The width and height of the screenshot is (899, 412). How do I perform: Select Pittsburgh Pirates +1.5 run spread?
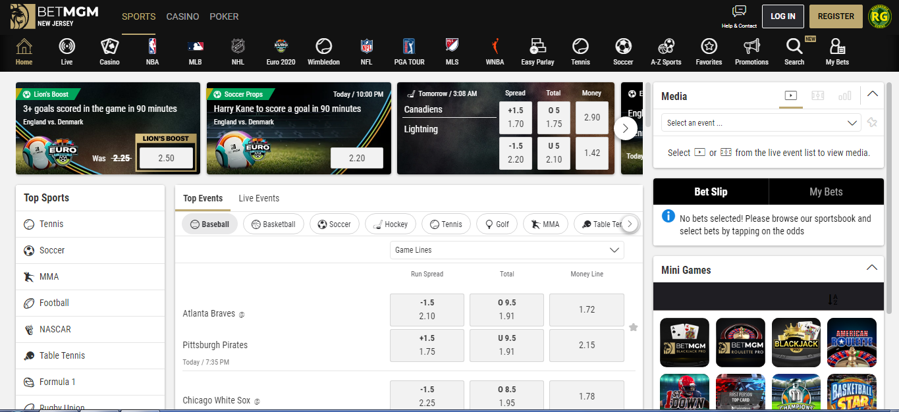pyautogui.click(x=427, y=345)
